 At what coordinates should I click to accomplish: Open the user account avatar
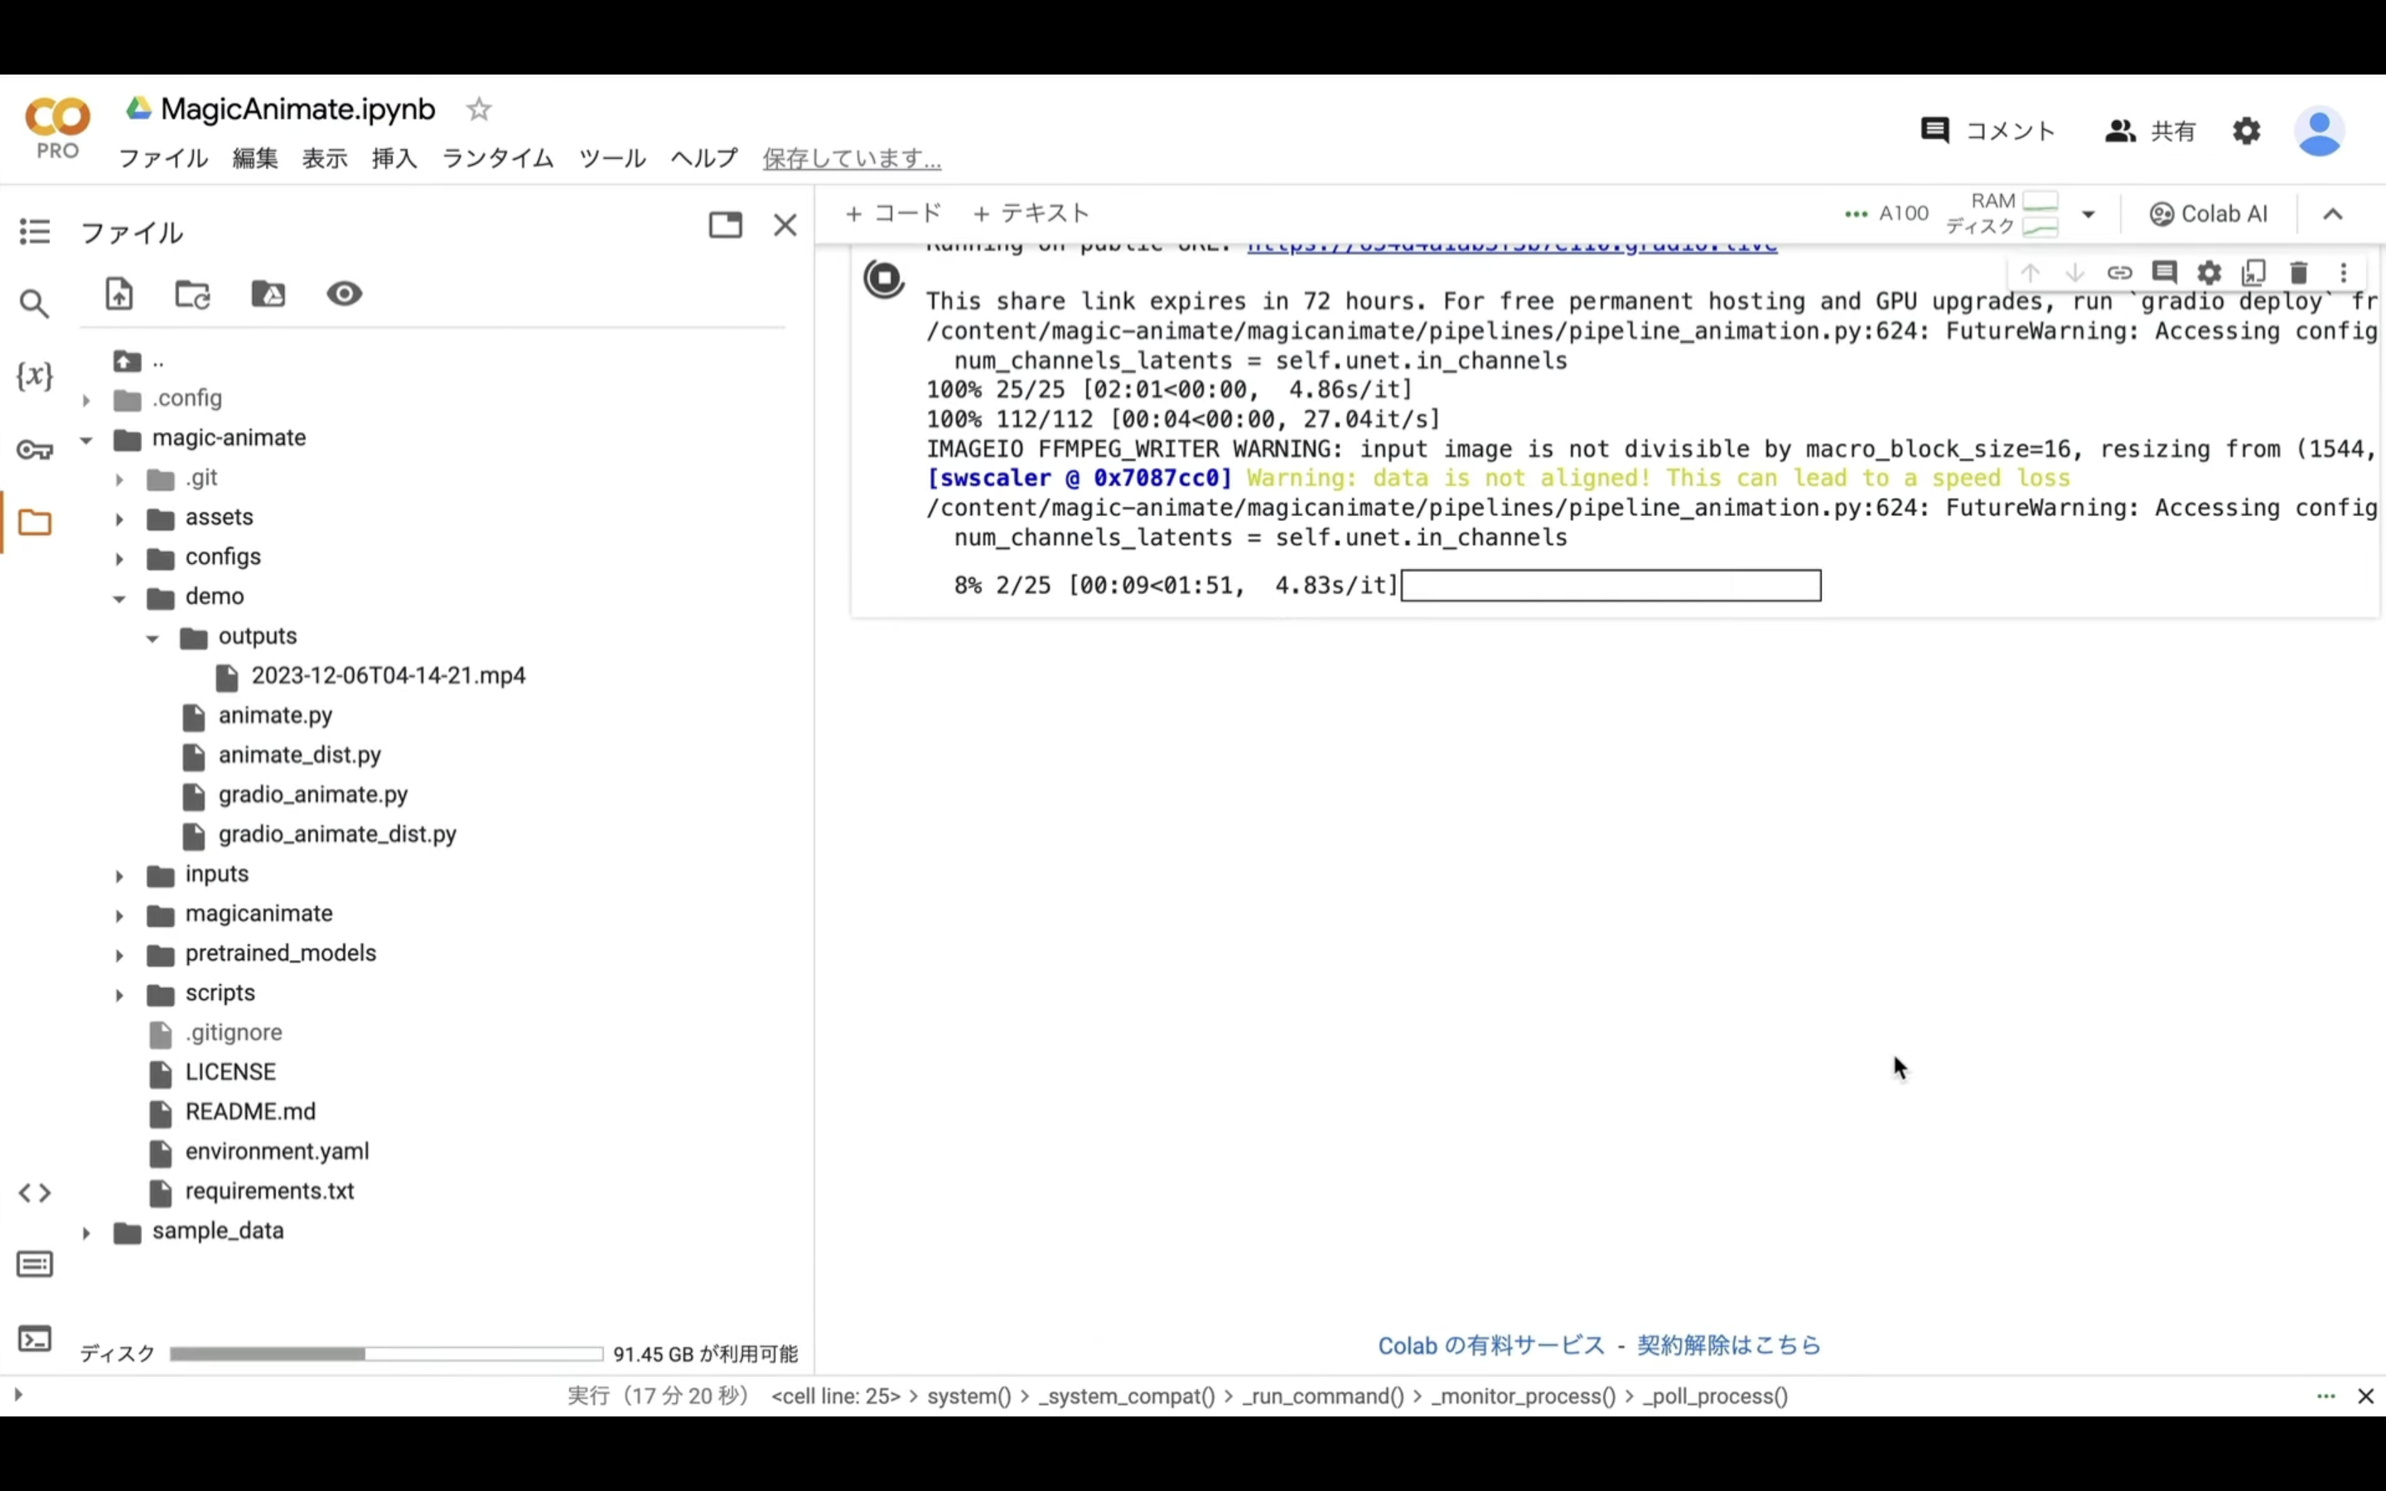click(x=2319, y=131)
